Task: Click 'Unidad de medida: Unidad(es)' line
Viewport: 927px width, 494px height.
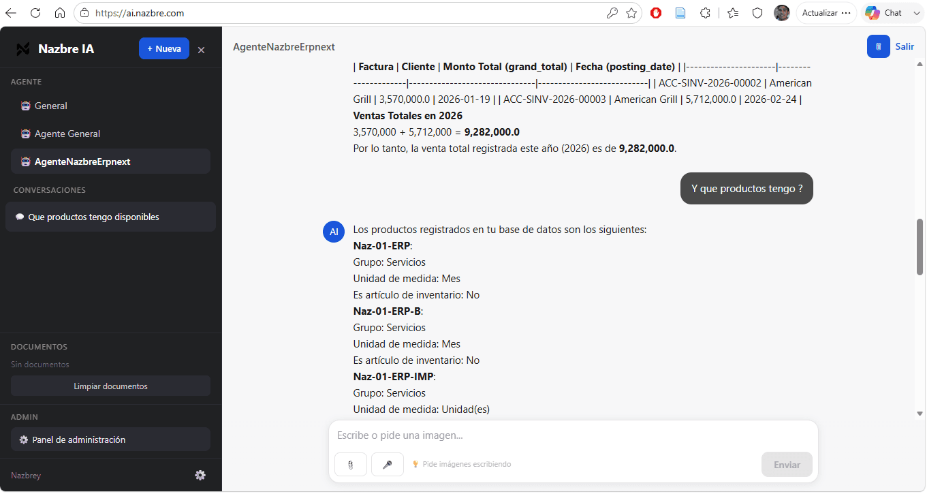Action: click(x=422, y=409)
